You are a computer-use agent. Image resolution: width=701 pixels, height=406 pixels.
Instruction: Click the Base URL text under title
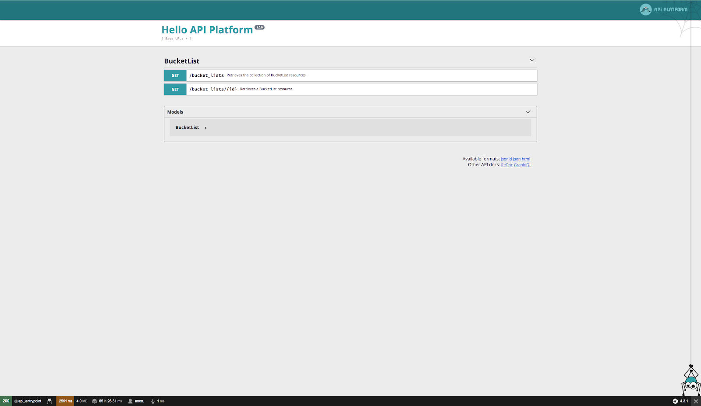click(x=177, y=39)
